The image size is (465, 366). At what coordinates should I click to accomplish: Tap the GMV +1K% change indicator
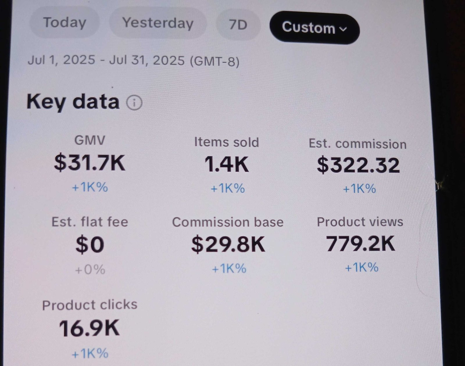pyautogui.click(x=90, y=187)
